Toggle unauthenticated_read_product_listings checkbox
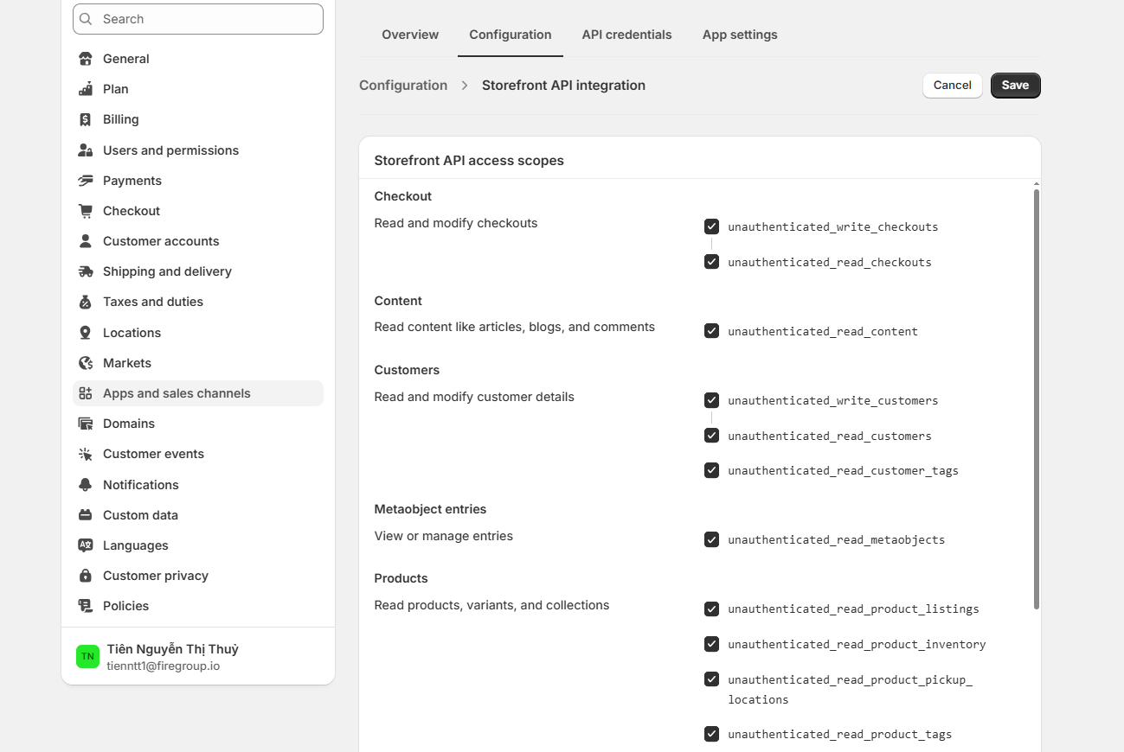This screenshot has height=752, width=1124. pos(711,609)
